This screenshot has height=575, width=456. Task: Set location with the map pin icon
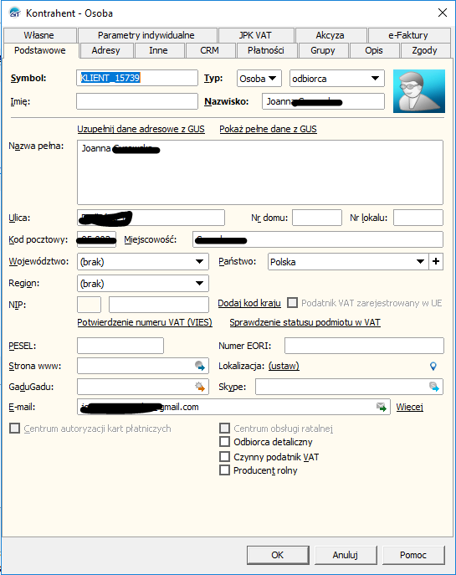point(433,366)
